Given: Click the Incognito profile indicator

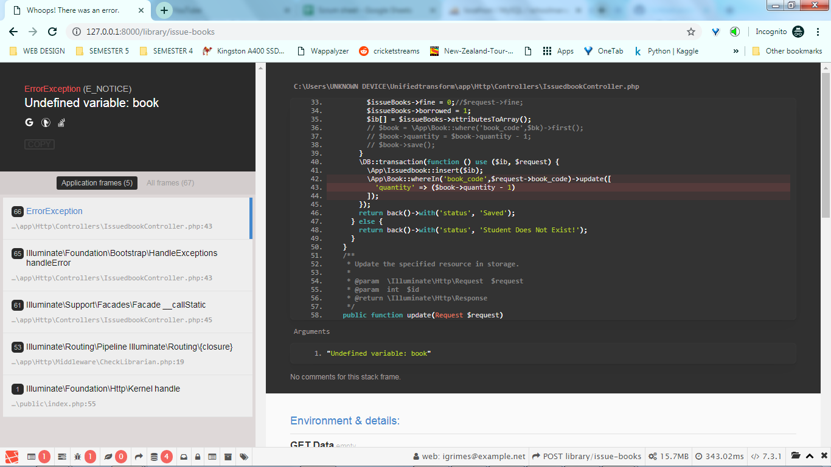Looking at the screenshot, I should [780, 32].
